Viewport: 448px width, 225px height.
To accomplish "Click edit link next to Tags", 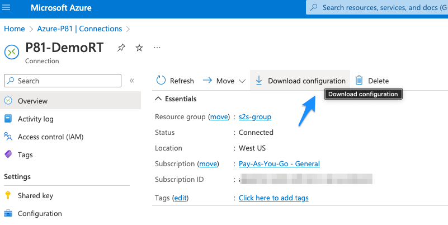I will click(180, 198).
